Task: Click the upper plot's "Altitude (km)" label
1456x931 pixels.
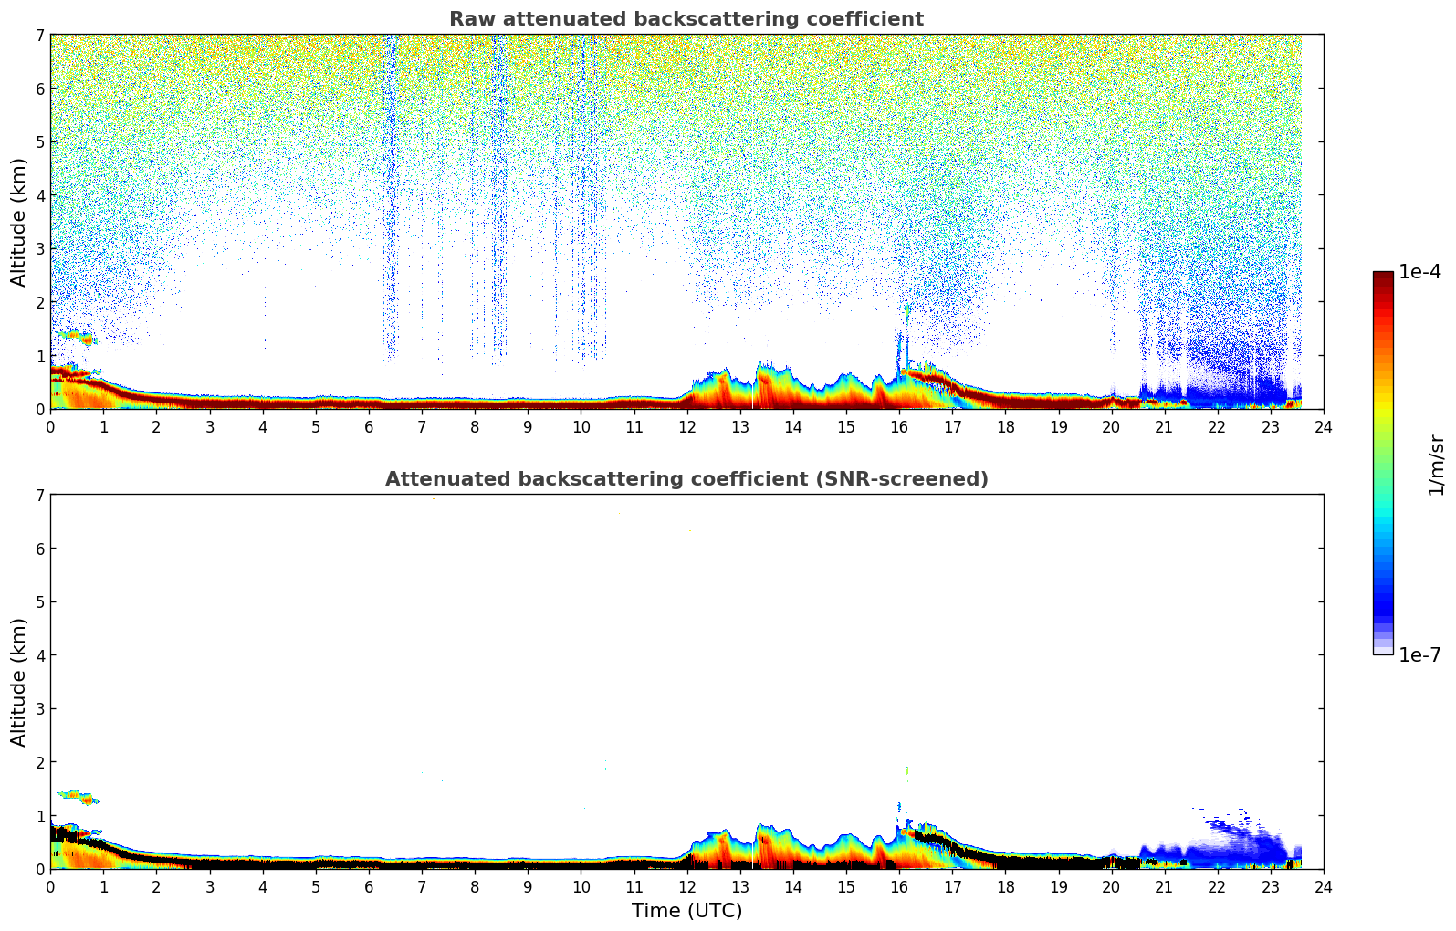Action: point(19,222)
